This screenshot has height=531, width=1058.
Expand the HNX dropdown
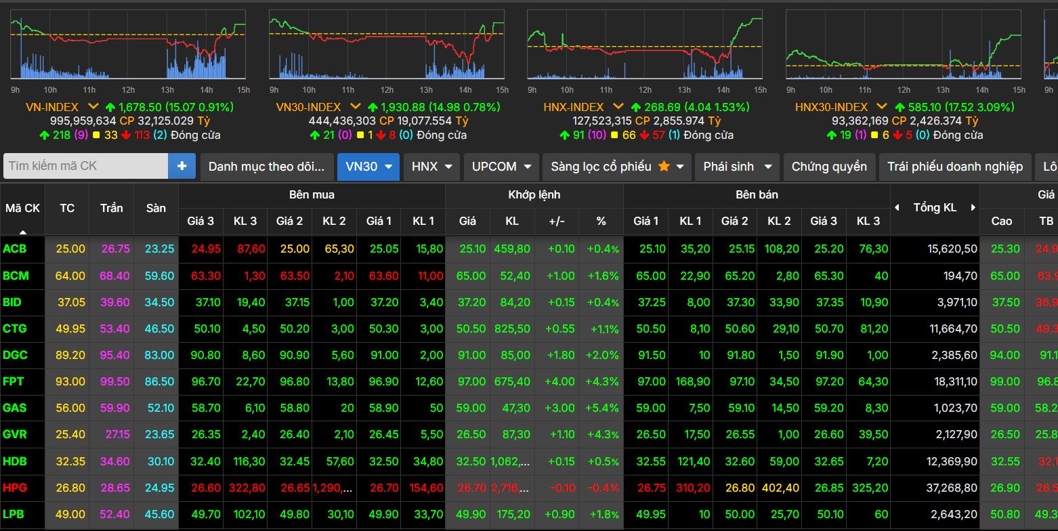coord(432,167)
